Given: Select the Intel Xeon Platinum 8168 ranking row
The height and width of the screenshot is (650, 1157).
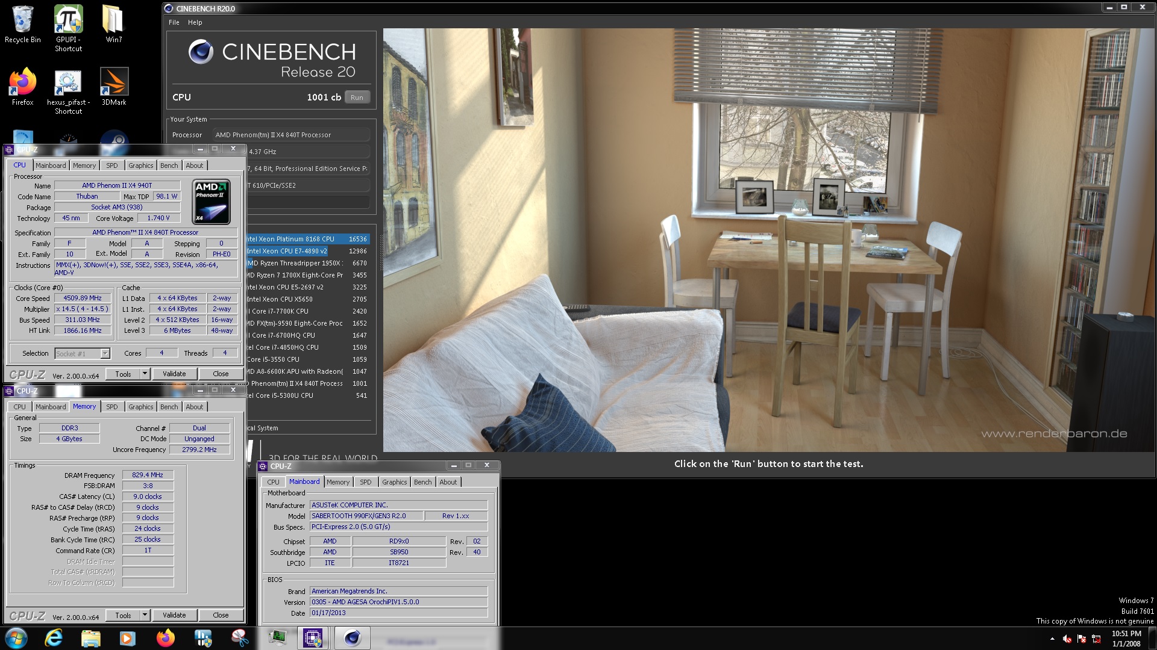Looking at the screenshot, I should [307, 239].
